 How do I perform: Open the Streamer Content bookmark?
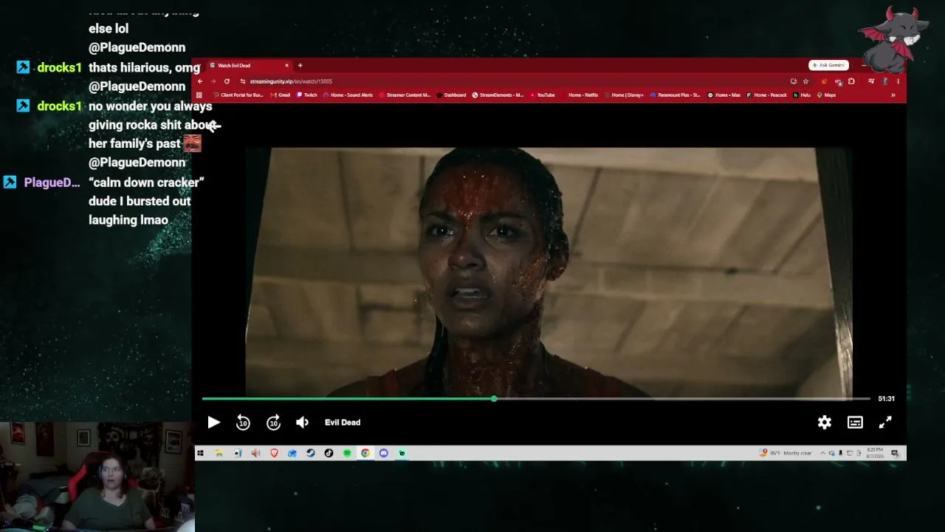tap(405, 95)
